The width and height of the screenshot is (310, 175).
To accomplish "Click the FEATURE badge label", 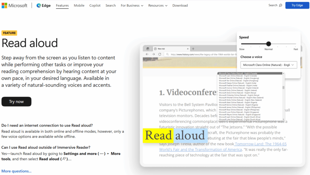I will tap(9, 33).
